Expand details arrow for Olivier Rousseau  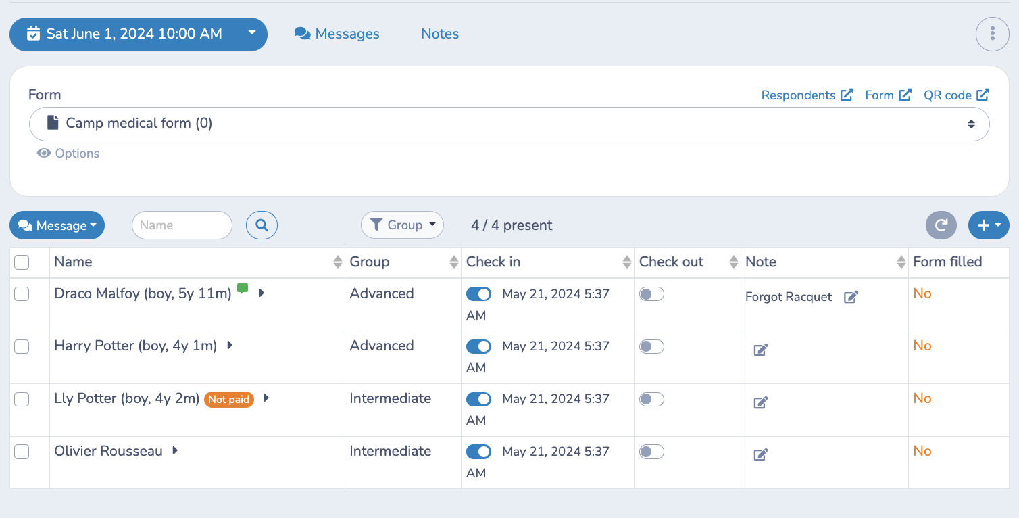pos(175,450)
